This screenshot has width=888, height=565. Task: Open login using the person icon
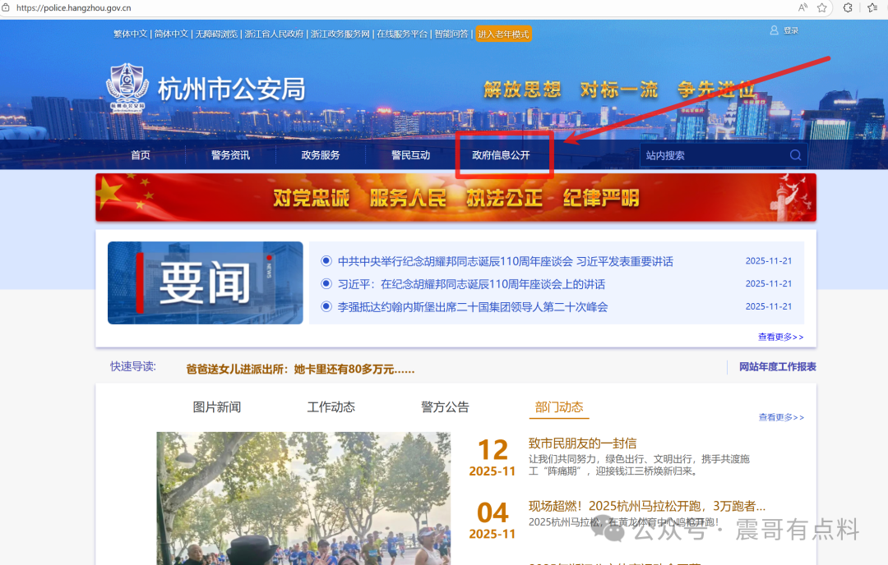coord(773,30)
